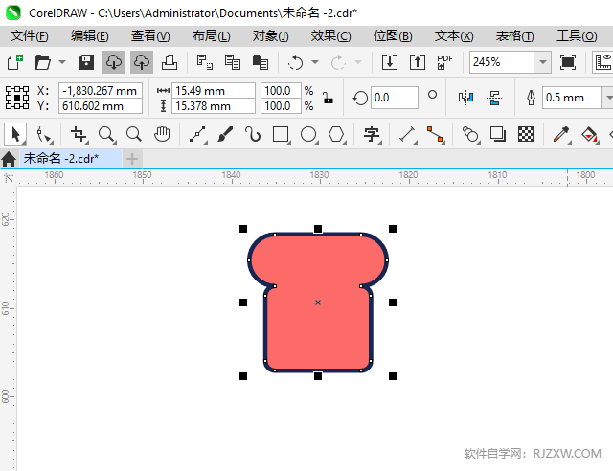This screenshot has height=471, width=613.
Task: Pick the Polygon tool
Action: tap(336, 134)
